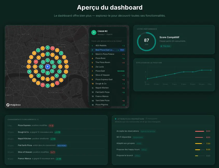Click the Options de service tag

click(148, 131)
